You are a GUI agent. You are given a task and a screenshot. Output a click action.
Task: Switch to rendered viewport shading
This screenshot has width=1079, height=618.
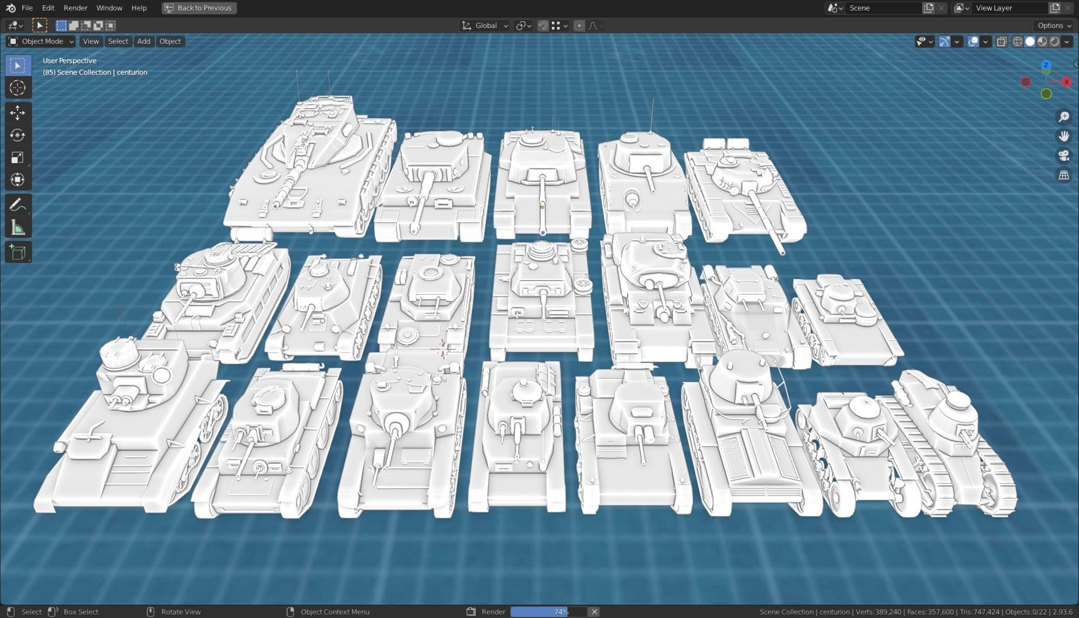(1054, 42)
